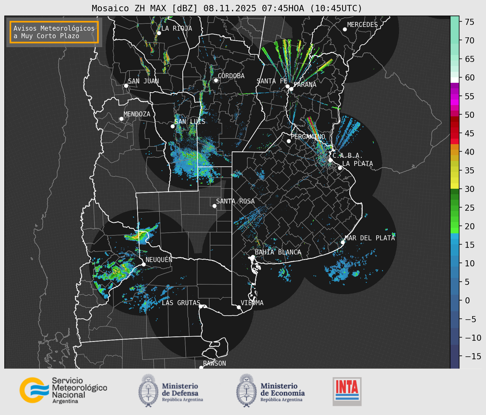
Task: Click the VIEDMA city dot
Action: (239, 307)
